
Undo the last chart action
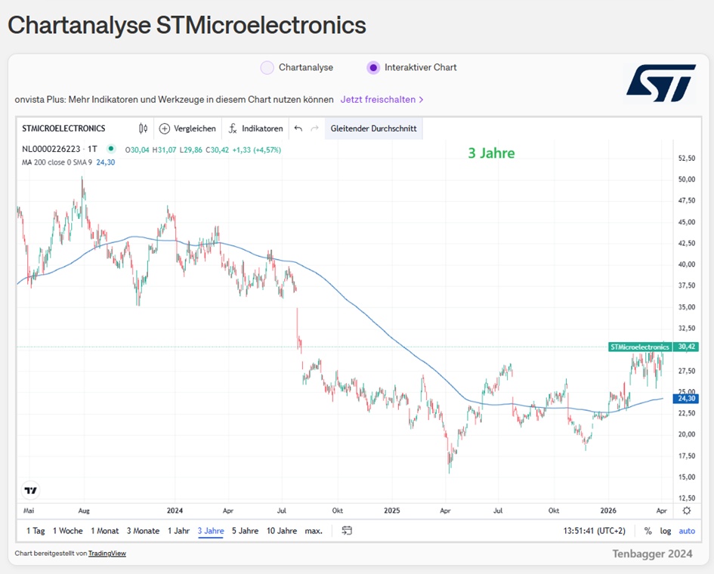(298, 128)
